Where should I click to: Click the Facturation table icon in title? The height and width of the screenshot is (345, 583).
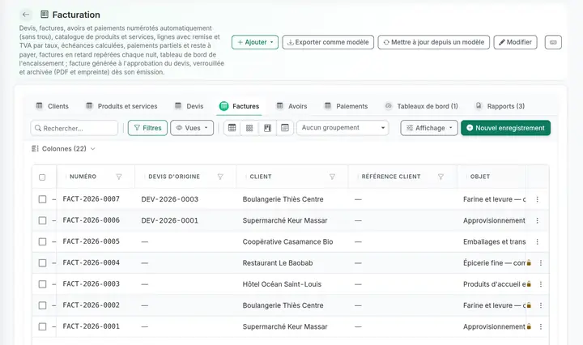coord(45,15)
